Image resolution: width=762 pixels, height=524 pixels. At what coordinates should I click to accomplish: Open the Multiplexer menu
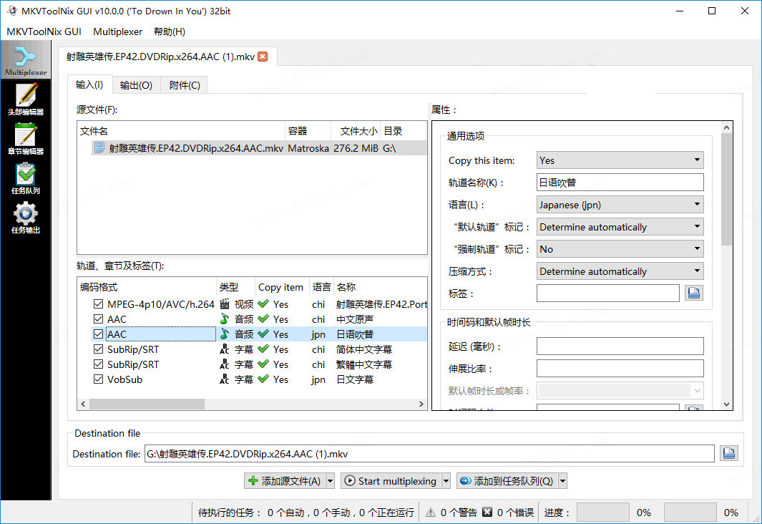coord(117,31)
